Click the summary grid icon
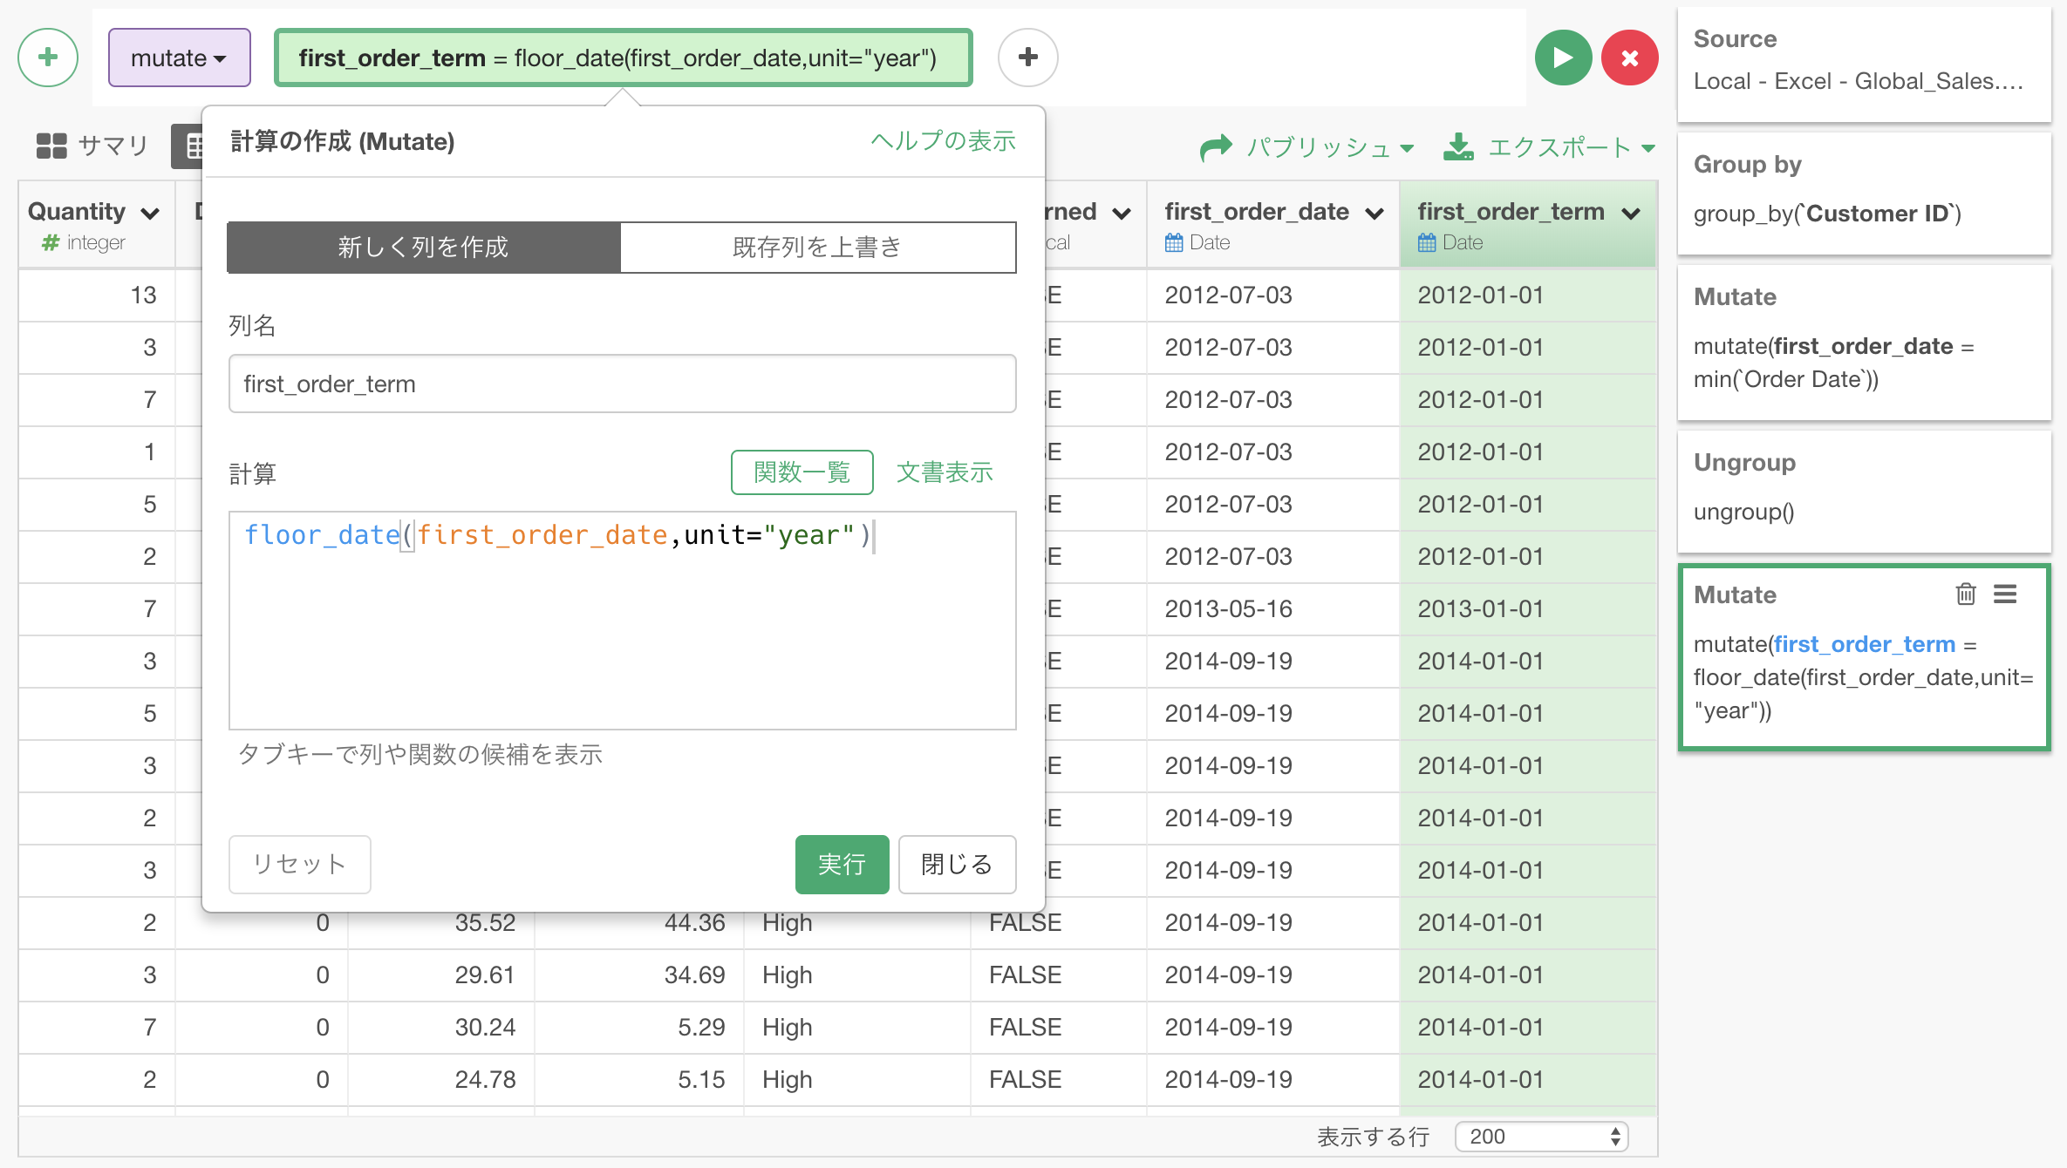Viewport: 2067px width, 1168px height. (51, 146)
